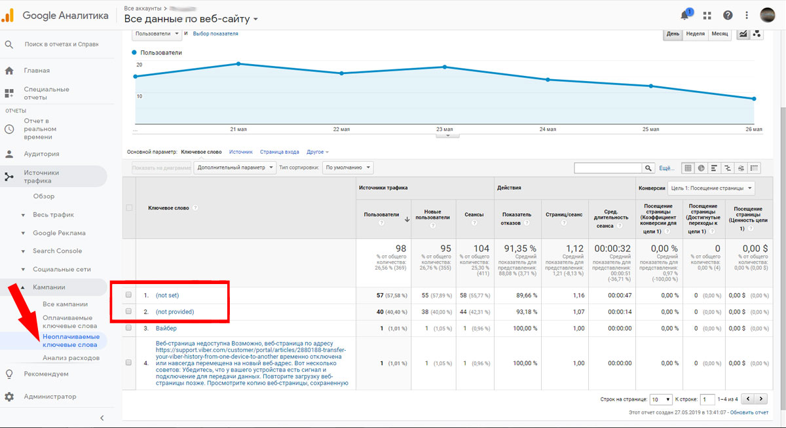The height and width of the screenshot is (428, 786).
Task: Tick the checkbox next to Вайбер
Action: (129, 328)
